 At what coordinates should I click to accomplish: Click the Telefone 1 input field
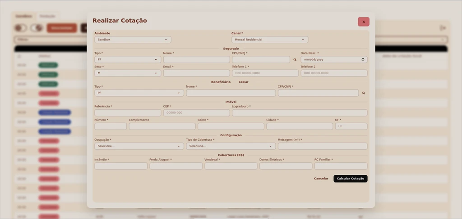265,73
